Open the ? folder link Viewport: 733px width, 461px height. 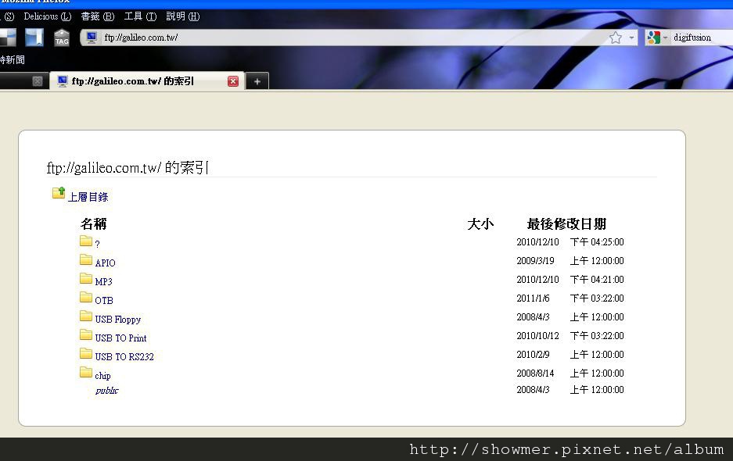point(97,244)
